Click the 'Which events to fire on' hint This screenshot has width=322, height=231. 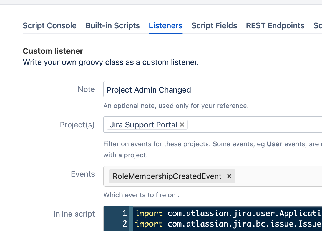pos(141,195)
